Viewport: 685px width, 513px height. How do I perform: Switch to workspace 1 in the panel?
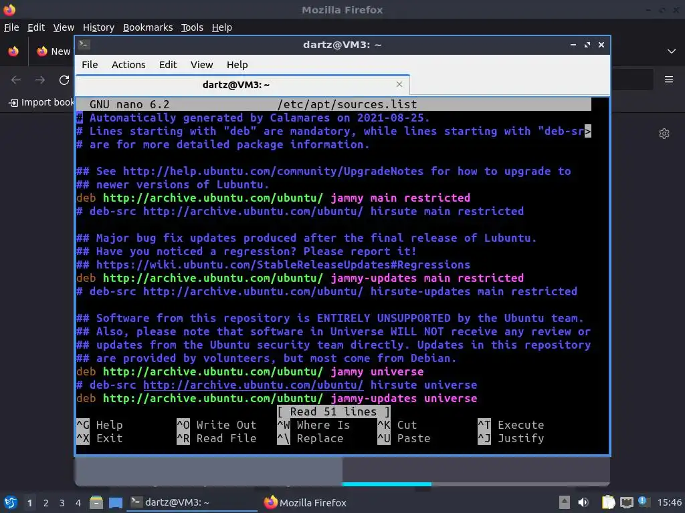29,503
